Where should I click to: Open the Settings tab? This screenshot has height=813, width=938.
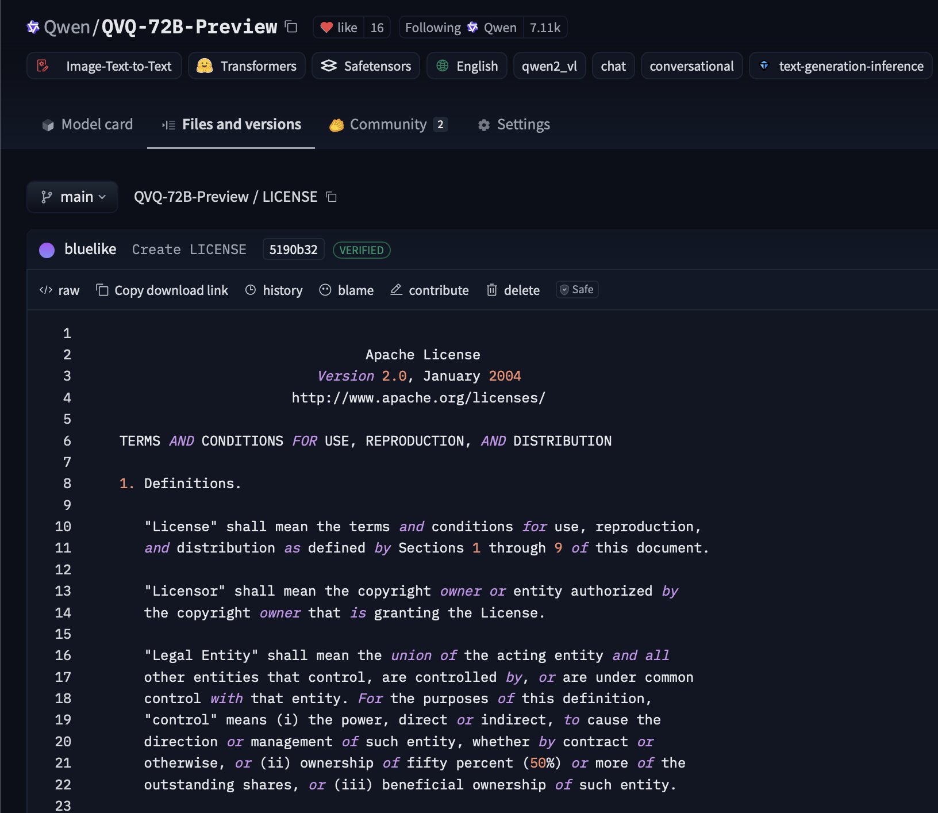[x=514, y=125]
